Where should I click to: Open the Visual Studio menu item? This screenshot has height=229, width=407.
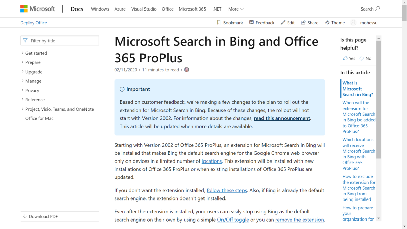pos(144,9)
